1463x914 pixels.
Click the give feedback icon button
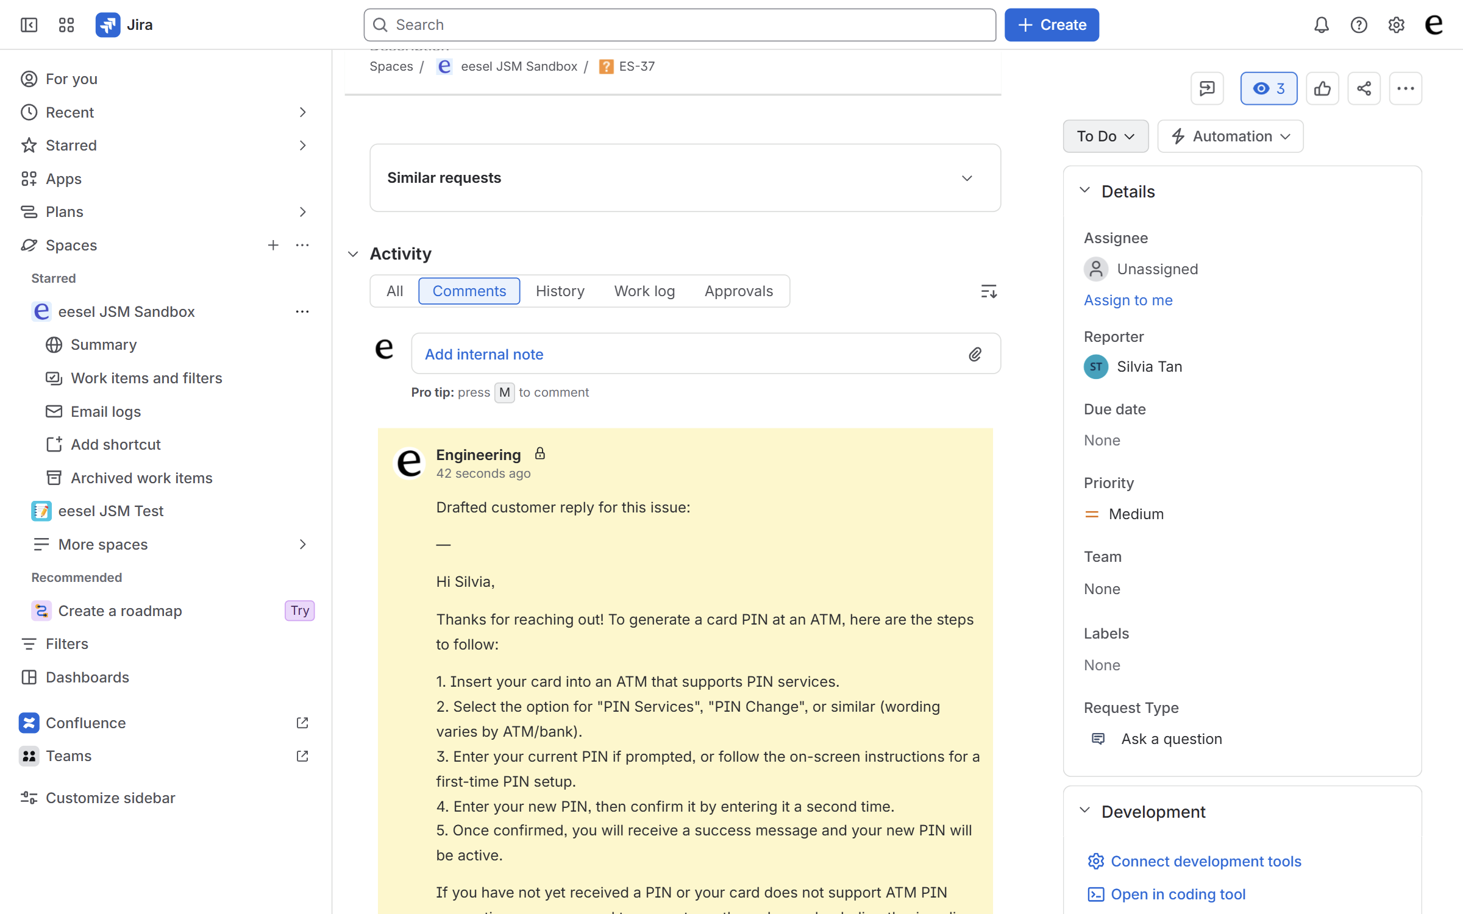(1207, 89)
